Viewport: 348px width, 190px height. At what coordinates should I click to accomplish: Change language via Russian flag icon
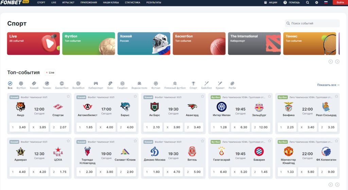326,2
